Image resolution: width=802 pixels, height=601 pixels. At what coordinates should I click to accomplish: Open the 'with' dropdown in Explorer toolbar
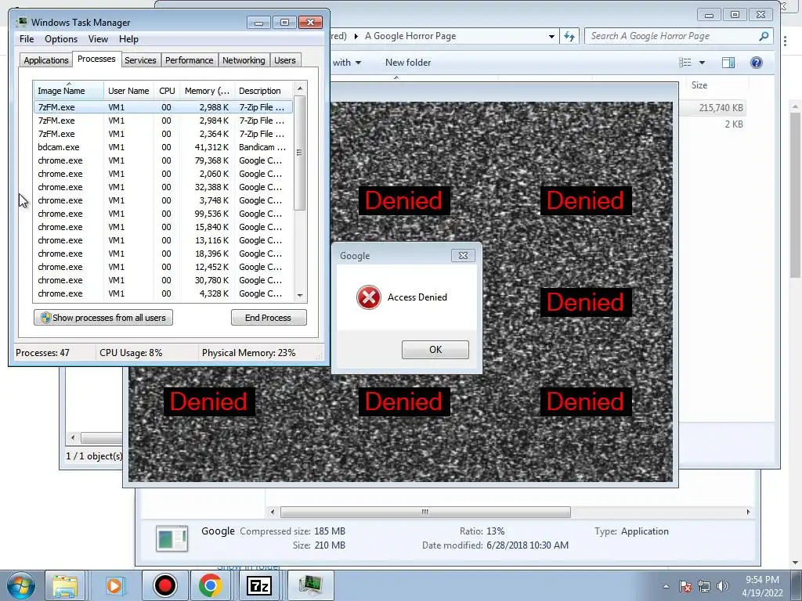tap(346, 63)
